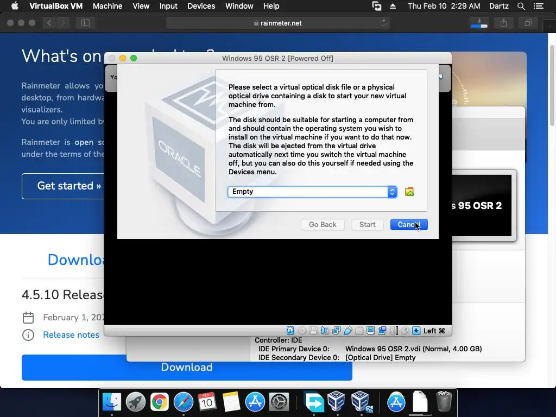This screenshot has height=417, width=556.
Task: Click the Start button in the dialog
Action: click(368, 224)
